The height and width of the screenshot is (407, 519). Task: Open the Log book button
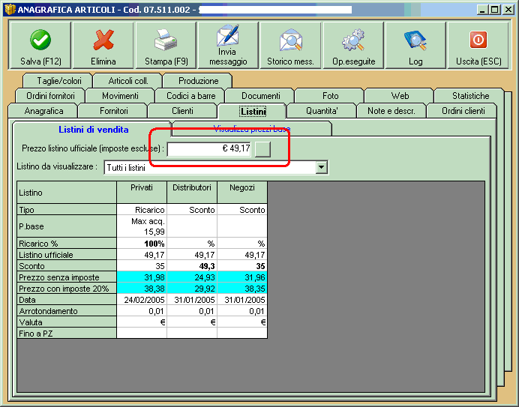415,45
